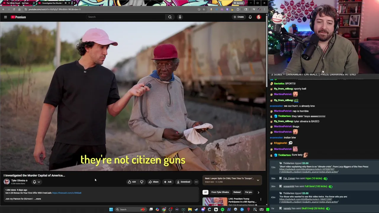Open the YouTube hamburger guide menu
The height and width of the screenshot is (213, 379).
pyautogui.click(x=5, y=17)
